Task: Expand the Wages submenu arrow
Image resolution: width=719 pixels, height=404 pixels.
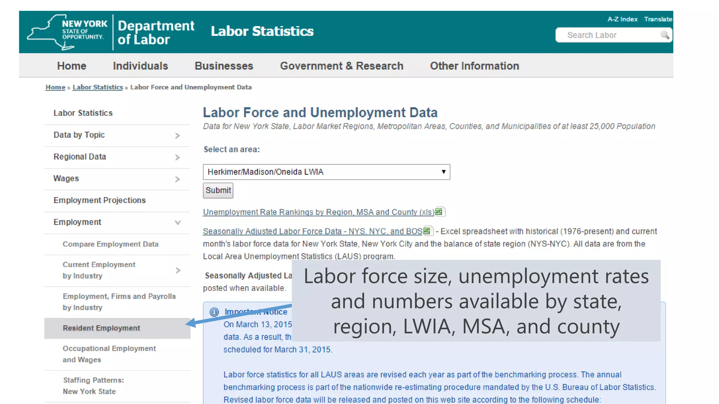Action: point(178,179)
